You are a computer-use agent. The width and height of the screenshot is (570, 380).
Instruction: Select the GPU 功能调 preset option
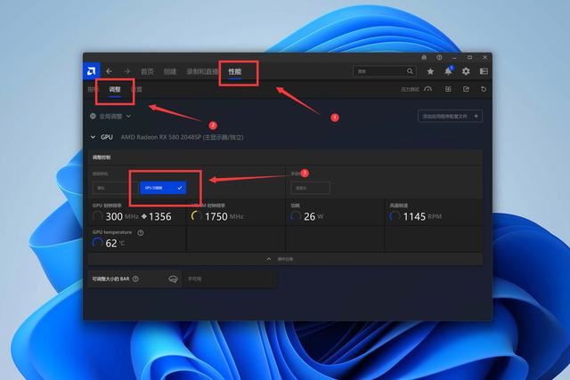tap(162, 188)
